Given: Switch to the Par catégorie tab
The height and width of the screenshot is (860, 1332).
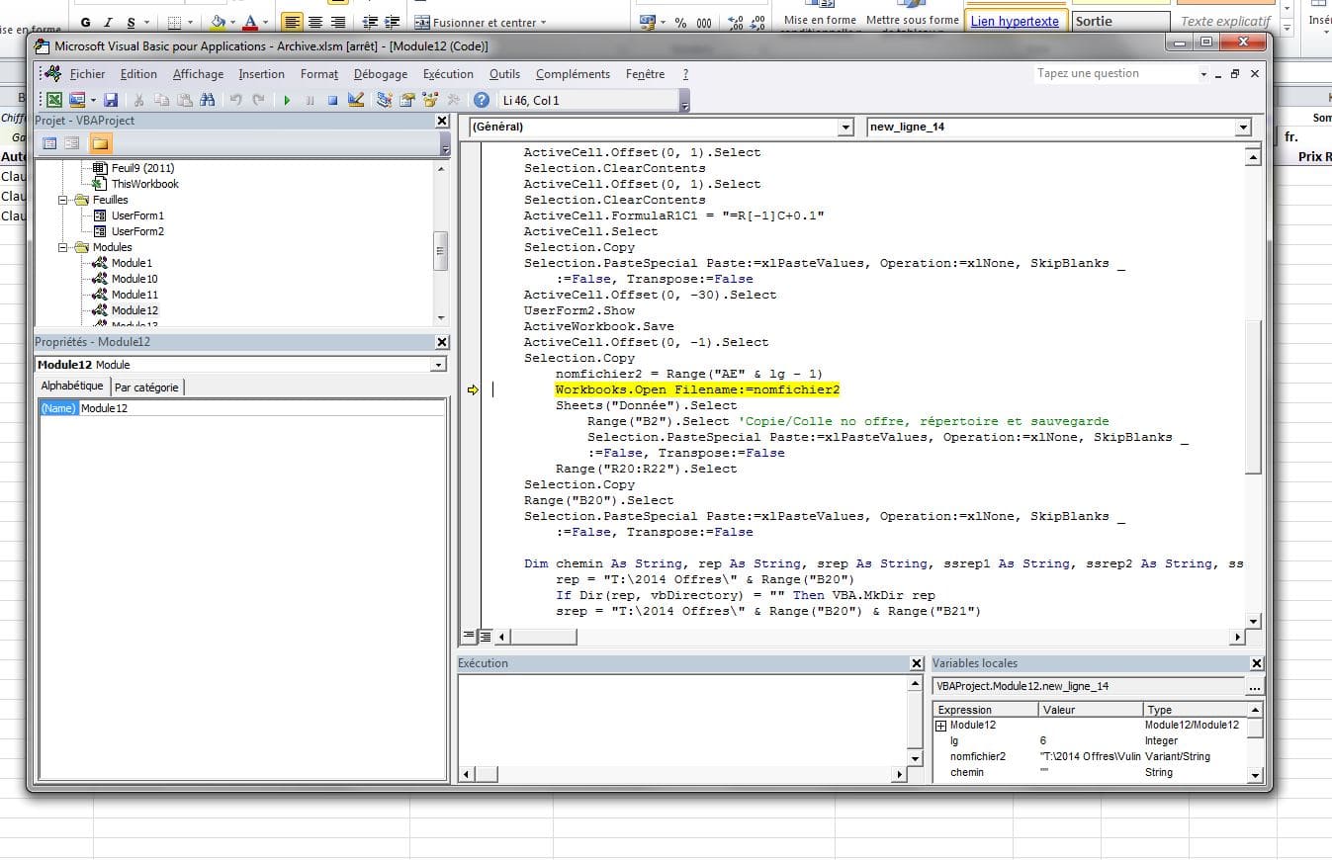Looking at the screenshot, I should (x=146, y=387).
